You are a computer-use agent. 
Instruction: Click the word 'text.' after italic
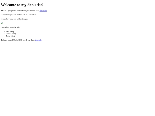pos(35,15)
